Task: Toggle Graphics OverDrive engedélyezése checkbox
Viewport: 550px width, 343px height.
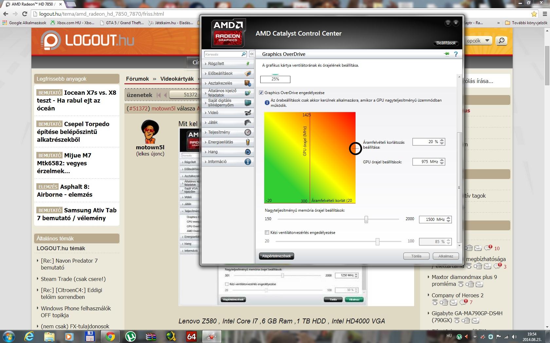Action: click(x=261, y=93)
